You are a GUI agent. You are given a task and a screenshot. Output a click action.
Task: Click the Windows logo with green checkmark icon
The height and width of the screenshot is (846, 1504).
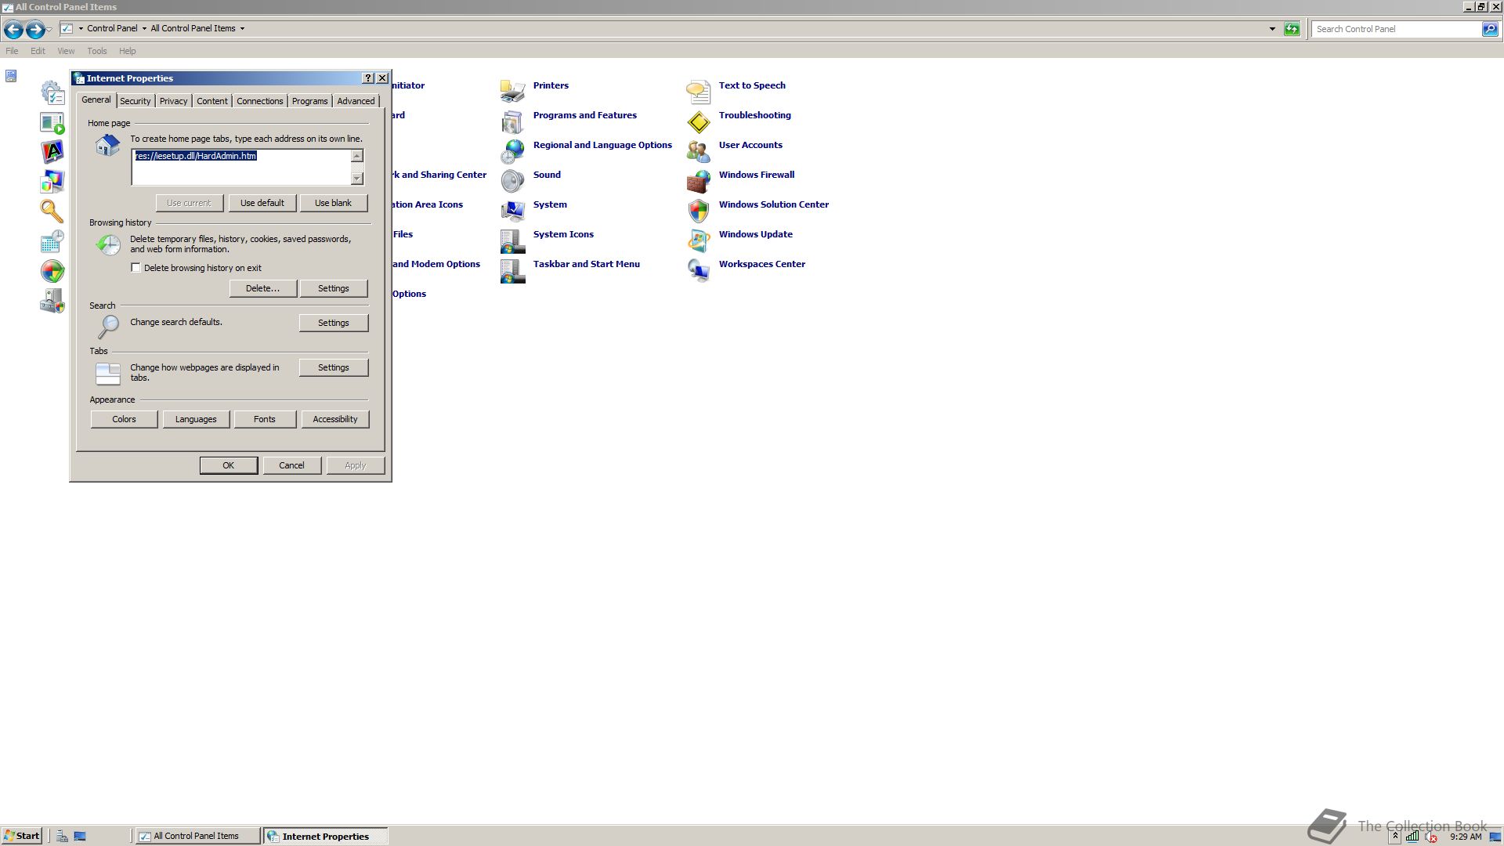(x=52, y=271)
